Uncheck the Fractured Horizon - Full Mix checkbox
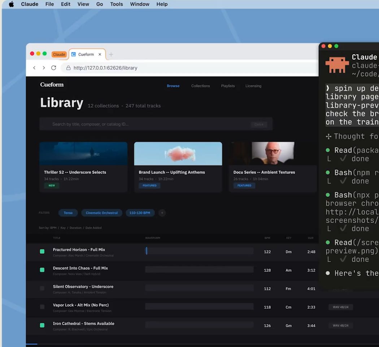The image size is (379, 347). [42, 252]
